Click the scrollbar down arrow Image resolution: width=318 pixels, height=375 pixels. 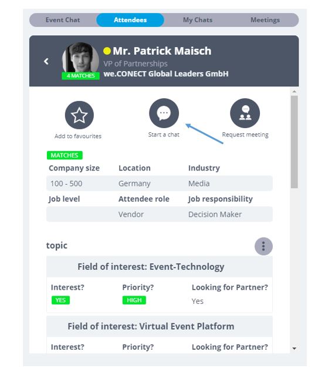(x=295, y=349)
